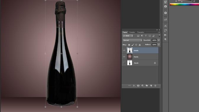Click the bottom-center transform handle

tap(62, 107)
